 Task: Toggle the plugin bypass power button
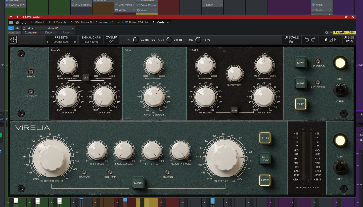(x=11, y=28)
